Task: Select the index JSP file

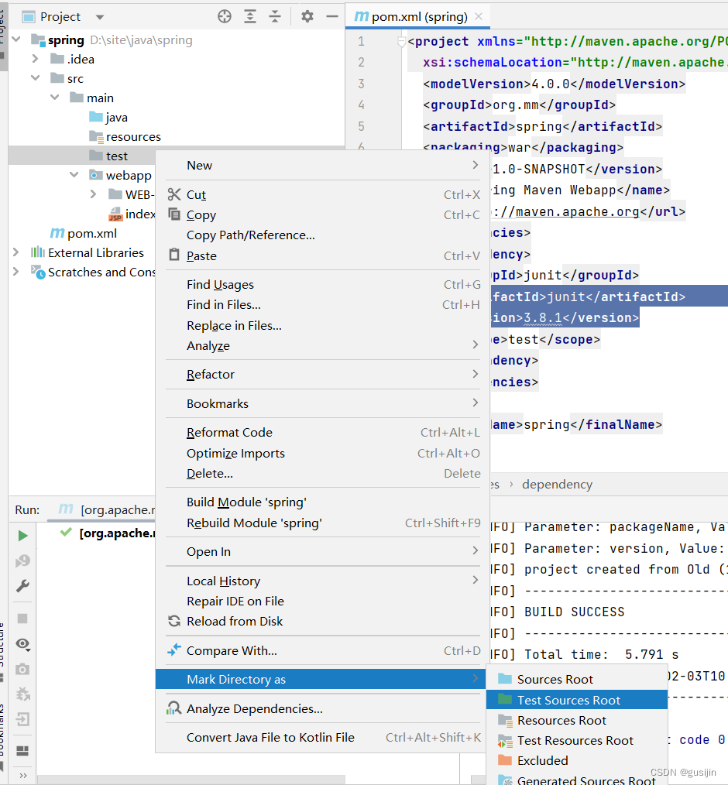Action: [132, 214]
